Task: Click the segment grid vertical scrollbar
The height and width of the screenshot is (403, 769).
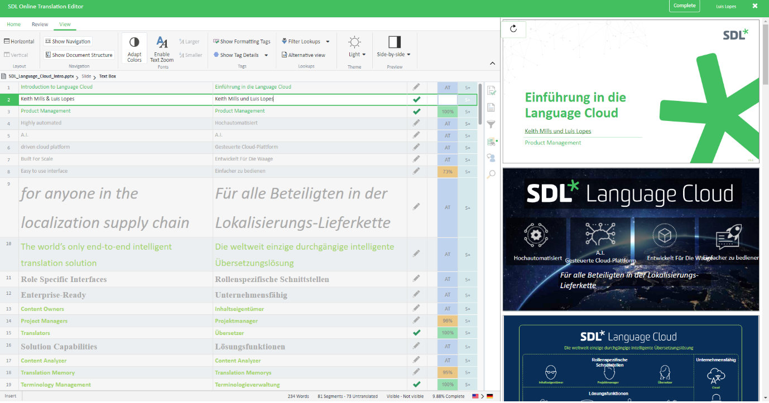Action: pyautogui.click(x=480, y=105)
